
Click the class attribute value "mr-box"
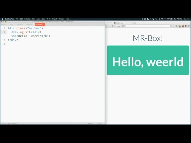click(34, 28)
